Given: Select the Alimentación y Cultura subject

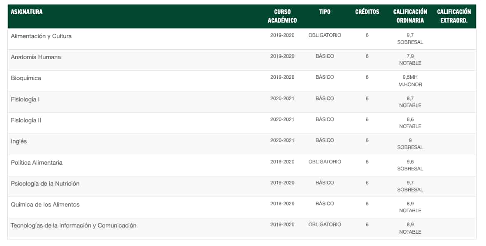Looking at the screenshot, I should (x=41, y=36).
